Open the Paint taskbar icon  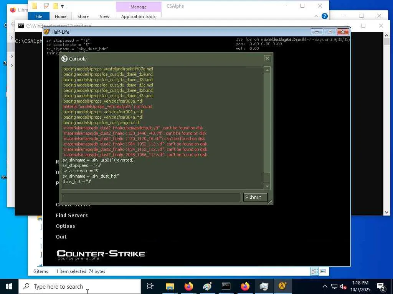click(207, 286)
